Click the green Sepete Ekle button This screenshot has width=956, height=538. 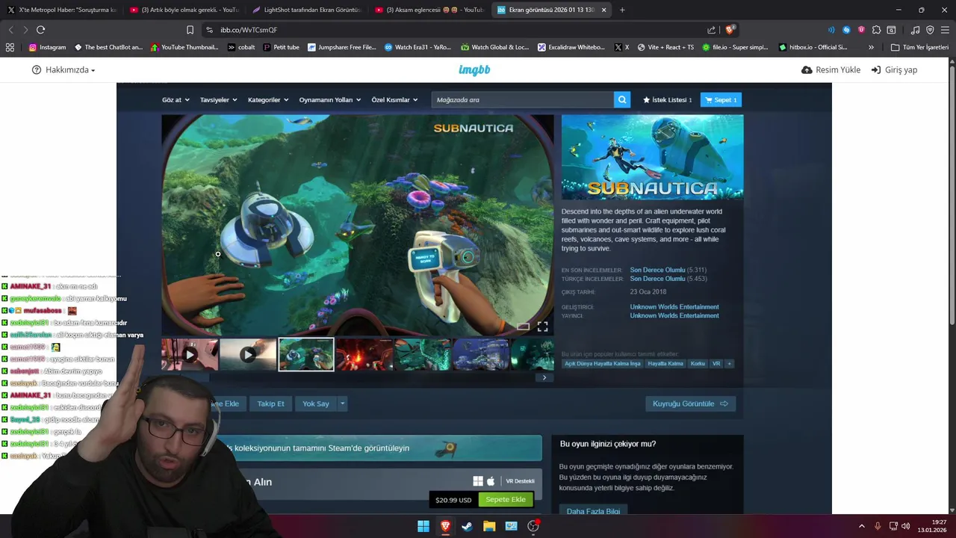(506, 499)
